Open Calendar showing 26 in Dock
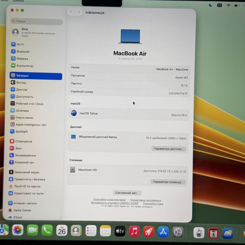245x245 pixels. click(62, 230)
